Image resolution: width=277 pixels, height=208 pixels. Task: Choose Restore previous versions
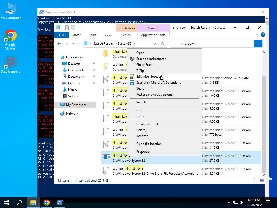pos(164,95)
